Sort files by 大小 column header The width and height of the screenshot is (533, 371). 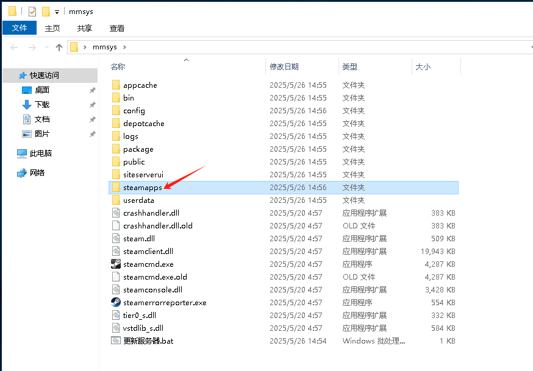(x=423, y=67)
